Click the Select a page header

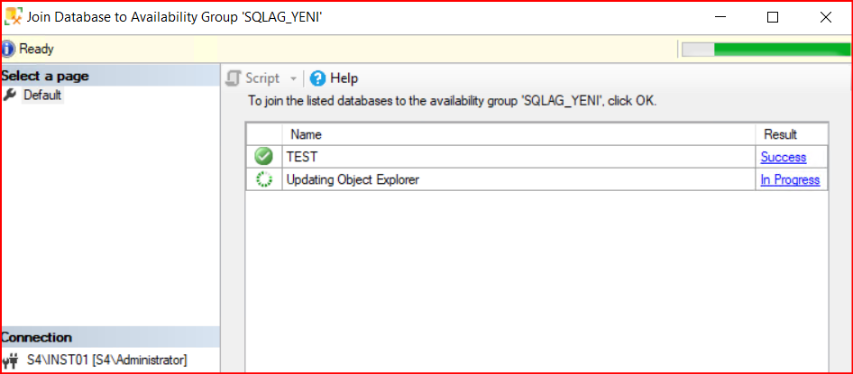coord(45,76)
